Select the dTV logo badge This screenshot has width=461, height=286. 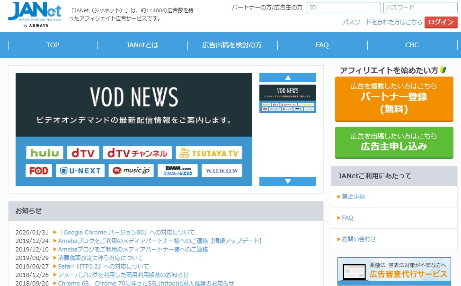(83, 153)
